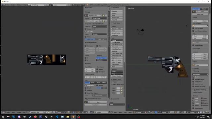This screenshot has width=212, height=119.
Task: Collapse the Transform panel header
Action: pyautogui.click(x=116, y=8)
